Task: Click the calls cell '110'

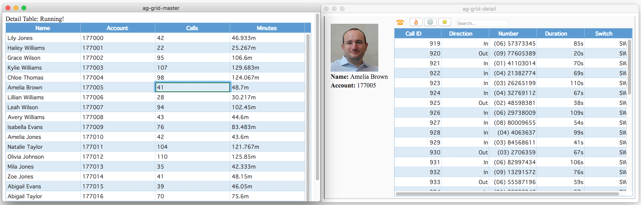Action: pos(192,157)
